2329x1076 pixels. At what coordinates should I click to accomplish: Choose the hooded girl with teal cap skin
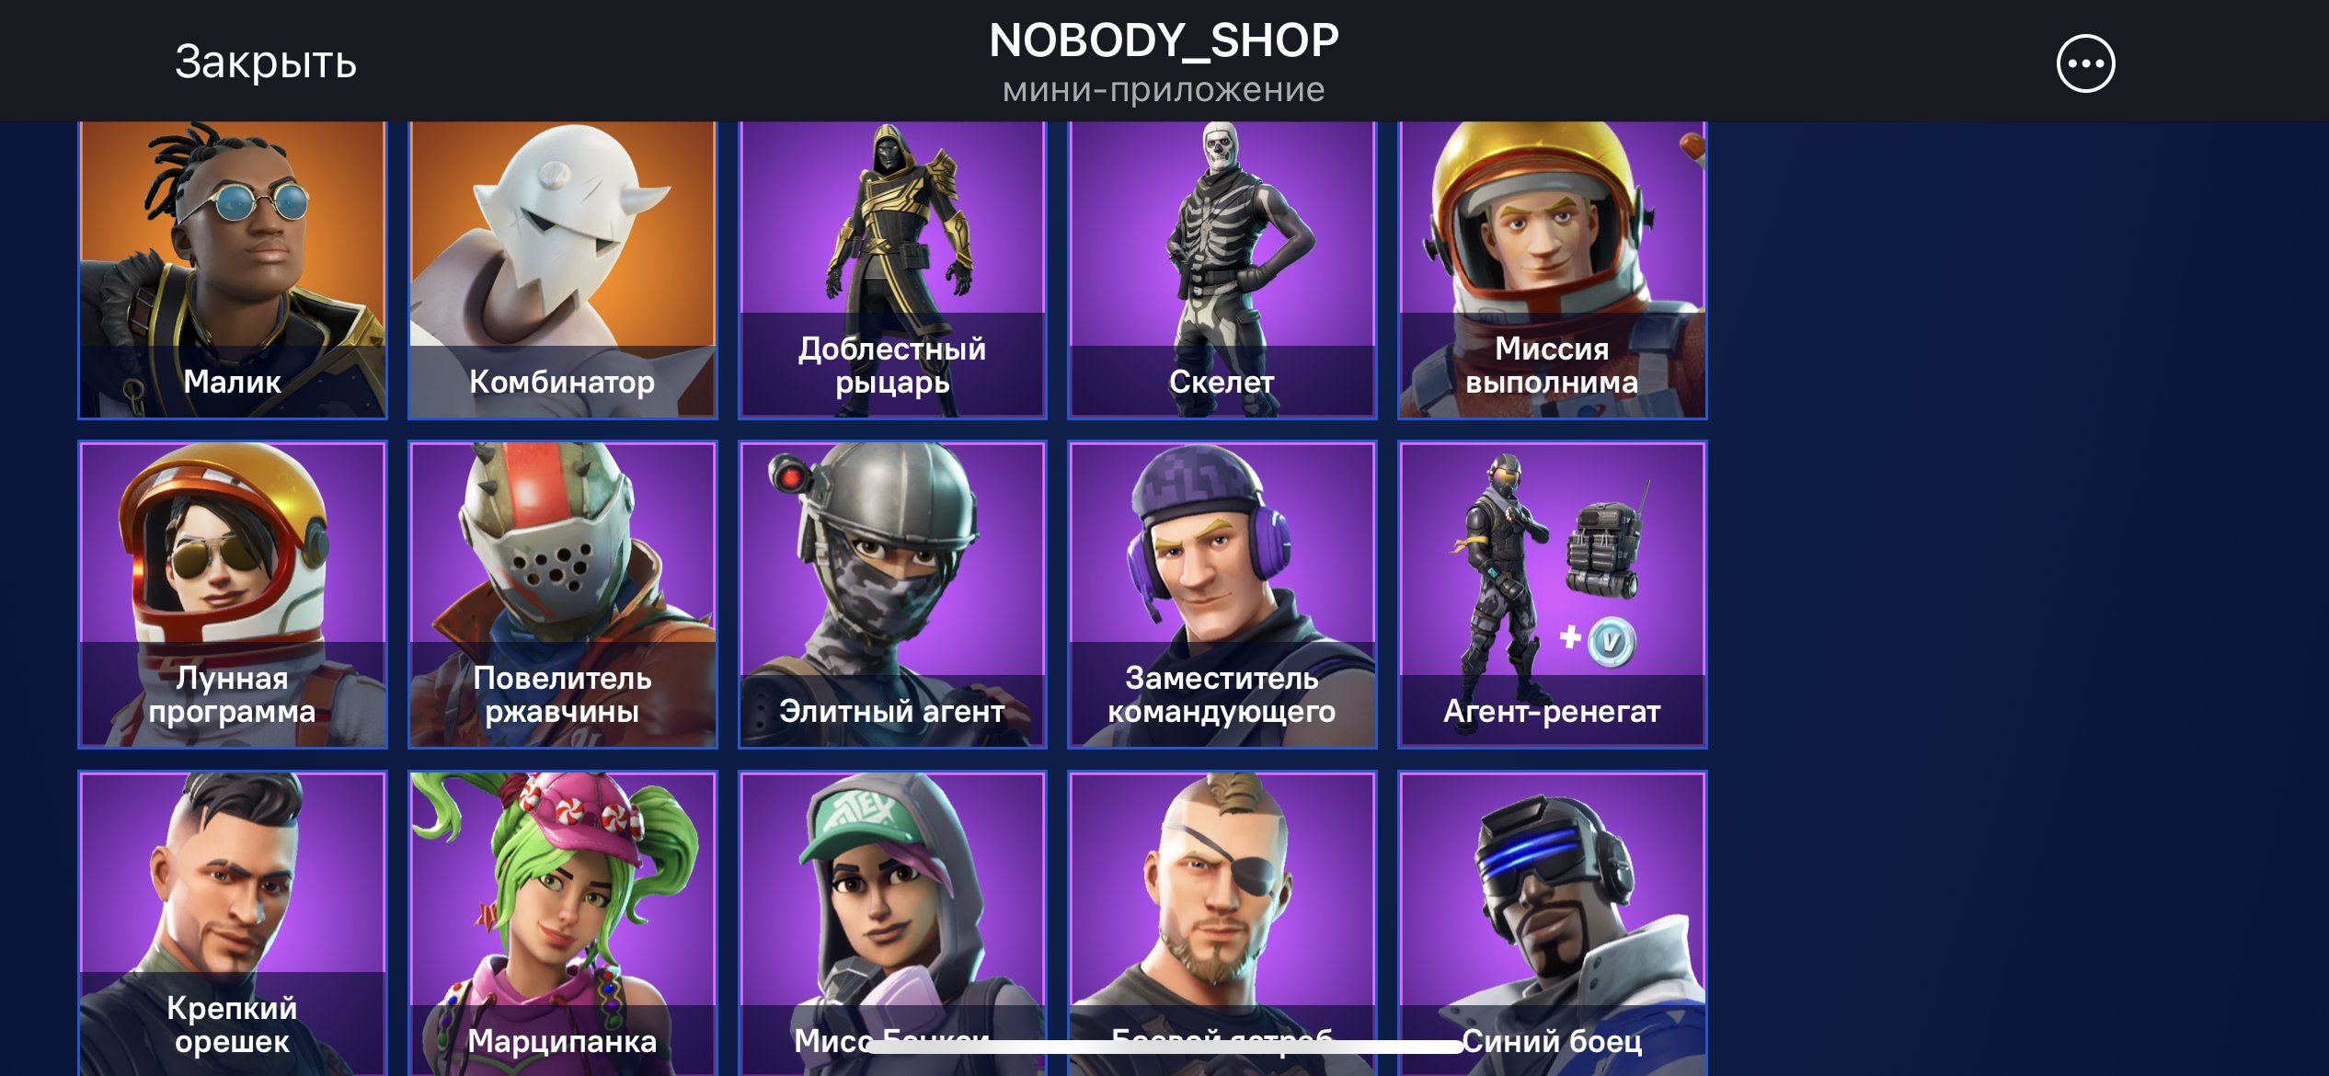tap(892, 923)
